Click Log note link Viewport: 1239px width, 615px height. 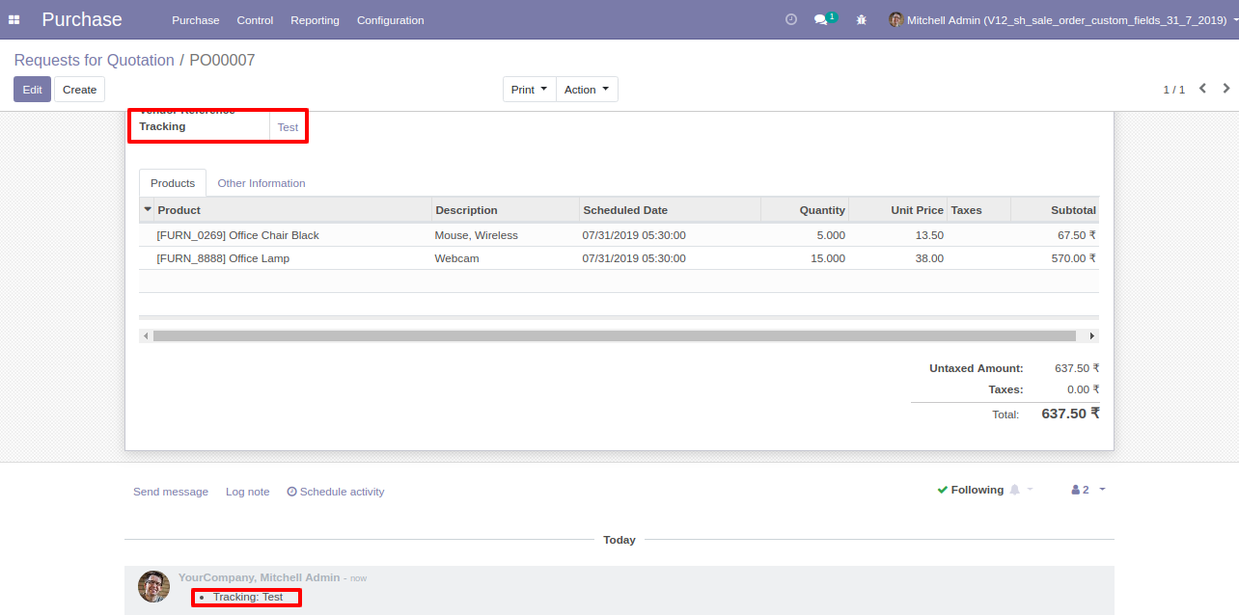pyautogui.click(x=248, y=492)
